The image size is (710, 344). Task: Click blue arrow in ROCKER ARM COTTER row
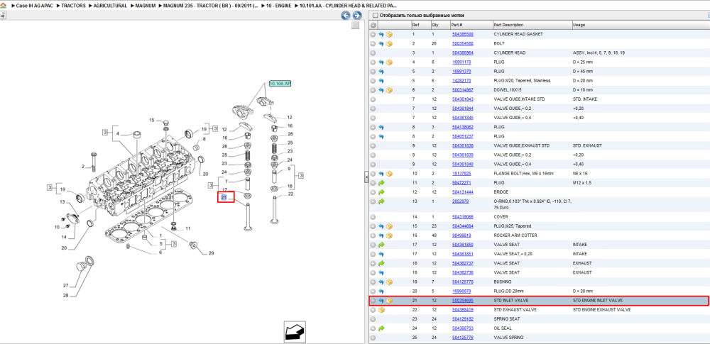[381, 235]
